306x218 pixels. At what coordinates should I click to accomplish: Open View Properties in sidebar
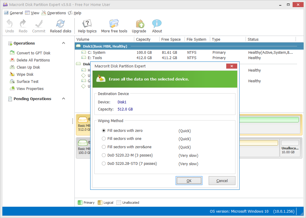(x=30, y=89)
